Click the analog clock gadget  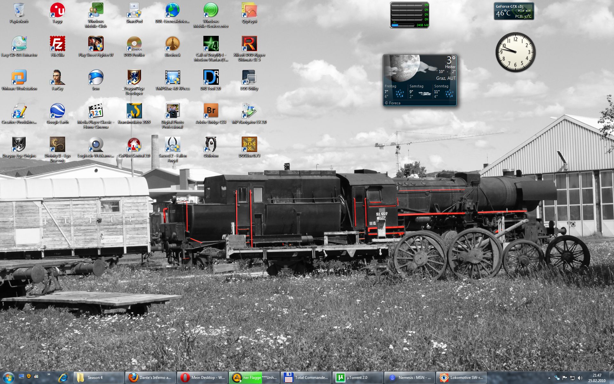515,52
